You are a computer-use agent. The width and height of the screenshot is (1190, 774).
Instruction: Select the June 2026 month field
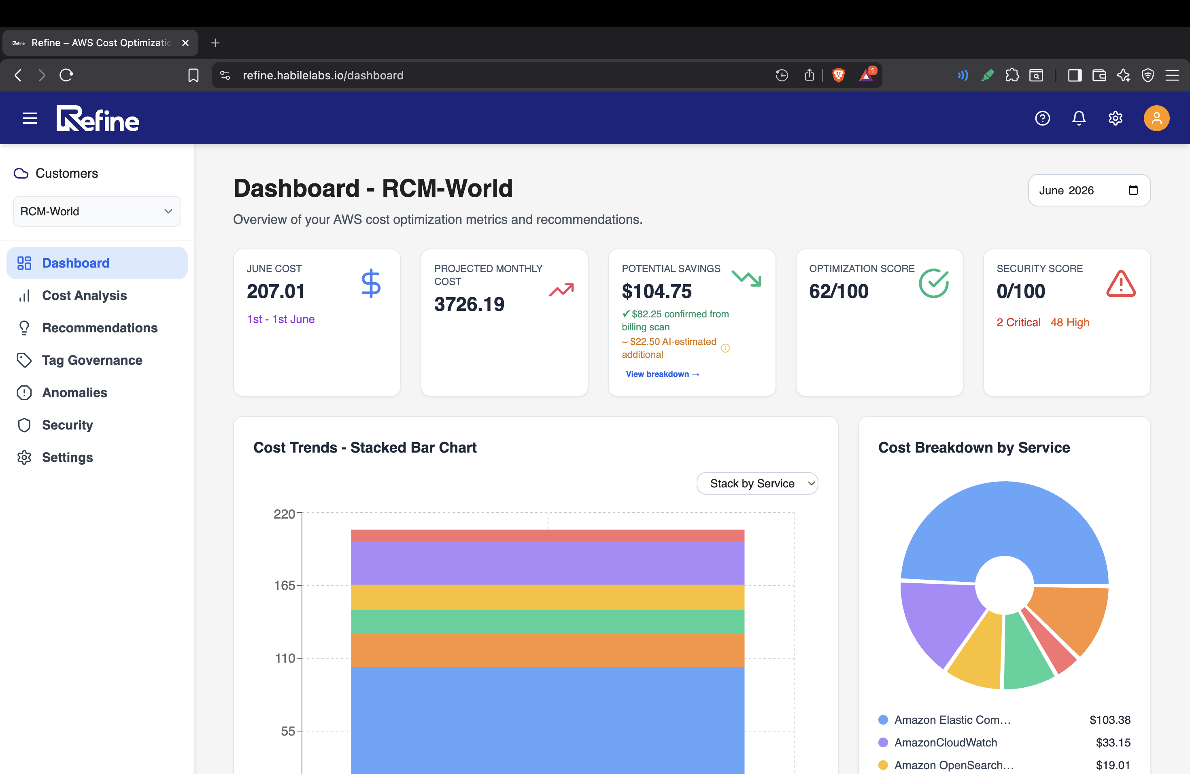[x=1089, y=190]
